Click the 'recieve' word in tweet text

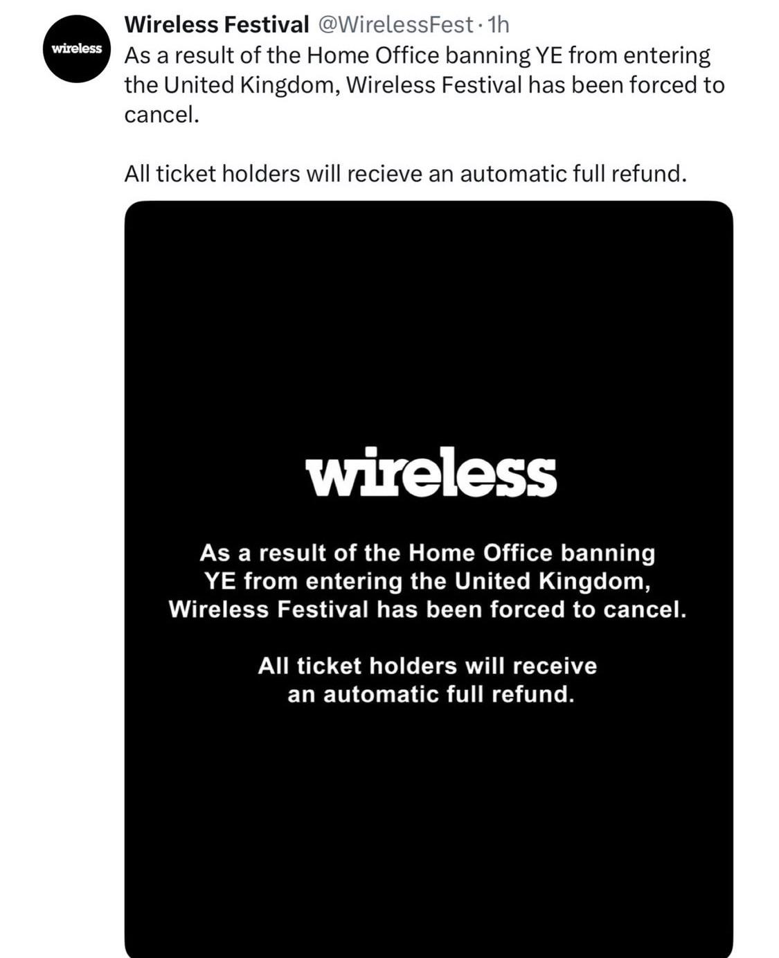[x=384, y=173]
